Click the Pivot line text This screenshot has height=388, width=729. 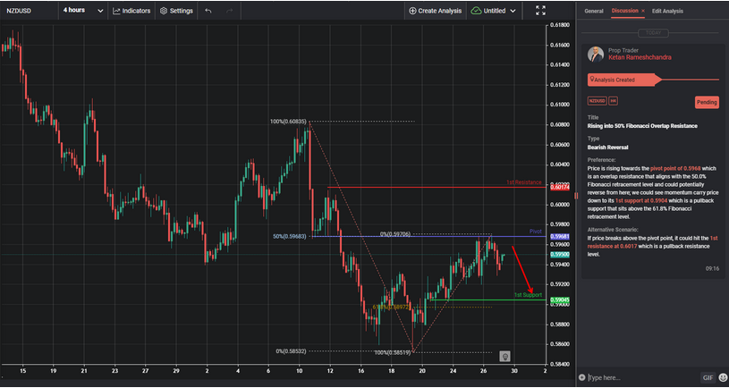click(x=536, y=232)
